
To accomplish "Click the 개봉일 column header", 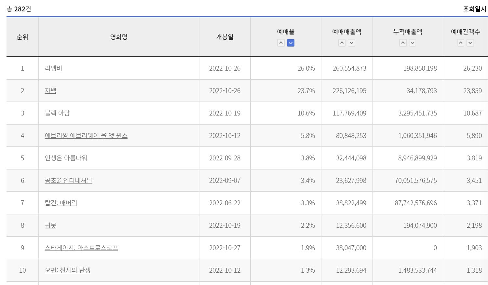I will [225, 37].
